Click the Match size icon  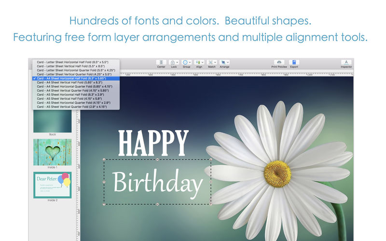tap(210, 62)
